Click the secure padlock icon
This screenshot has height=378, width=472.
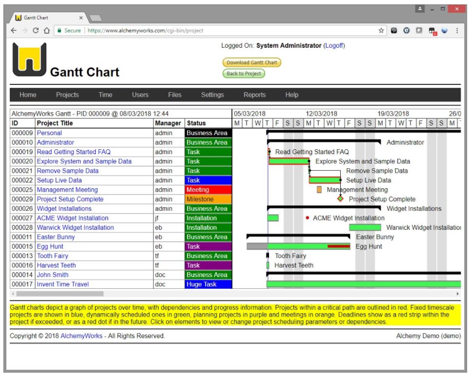pos(59,30)
